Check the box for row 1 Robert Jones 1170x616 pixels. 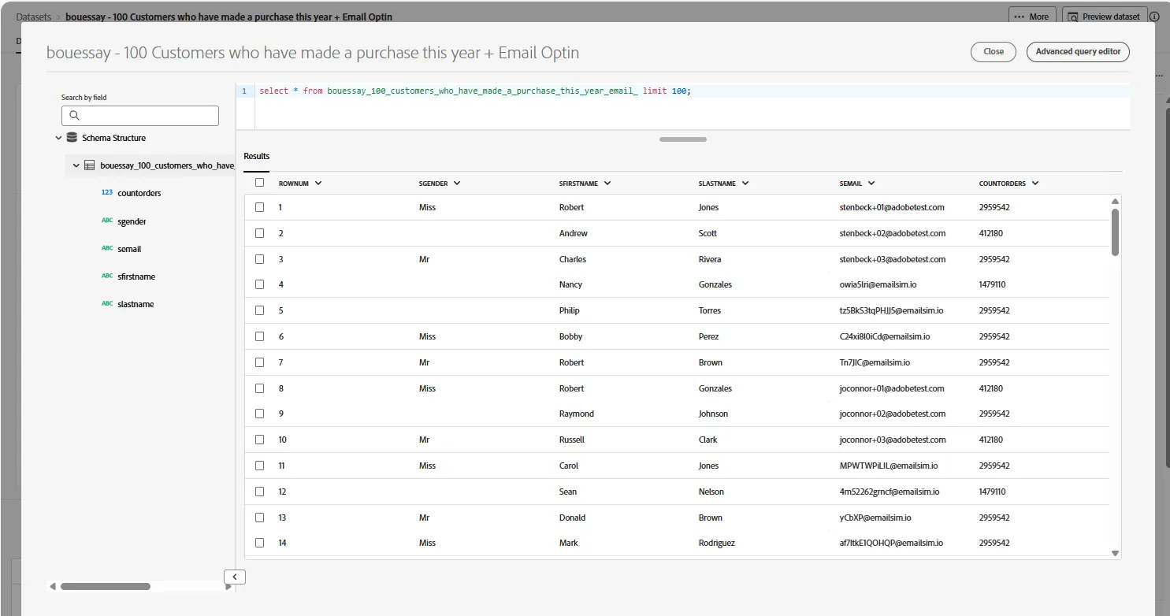(259, 207)
